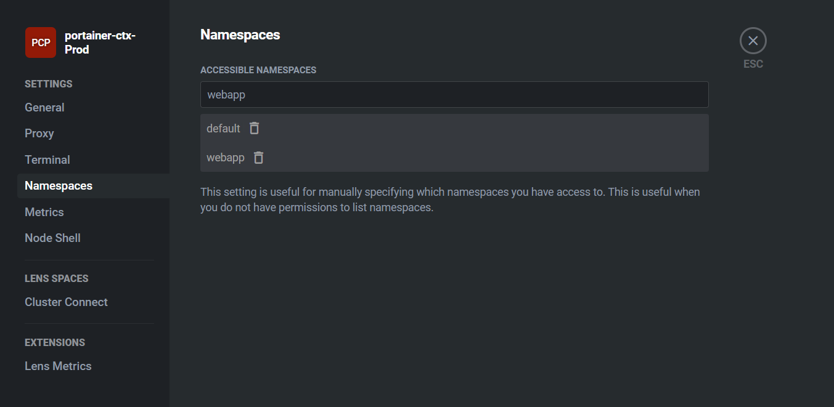Click the SETTINGS sidebar section header
Viewport: 834px width, 407px height.
[49, 84]
